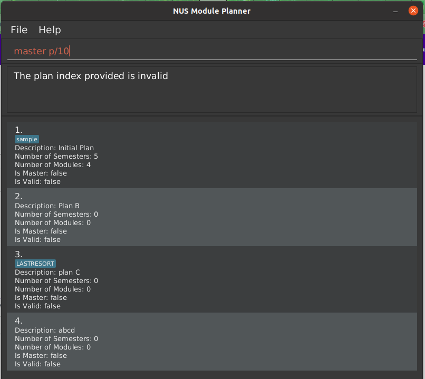Image resolution: width=425 pixels, height=379 pixels.
Task: Click 'Description: Initial Plan' text
Action: click(x=54, y=148)
